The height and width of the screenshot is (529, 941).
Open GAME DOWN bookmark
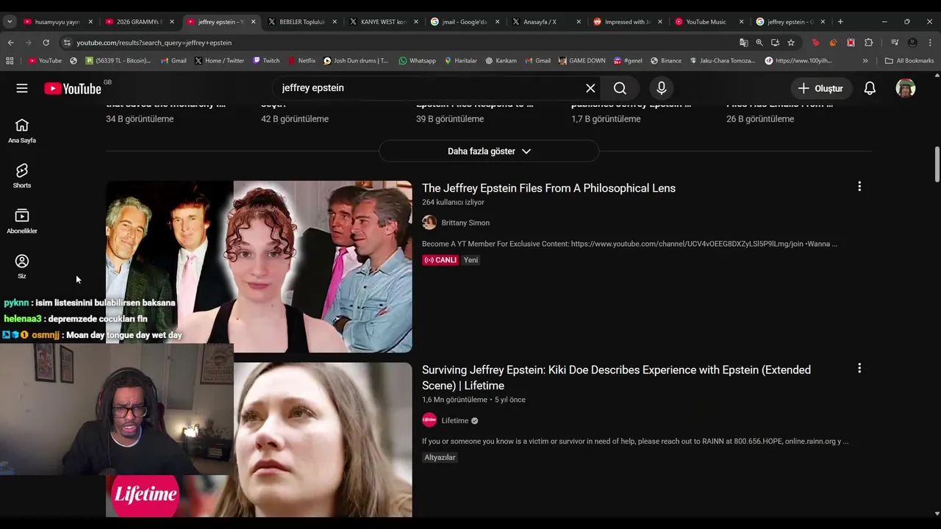click(582, 61)
